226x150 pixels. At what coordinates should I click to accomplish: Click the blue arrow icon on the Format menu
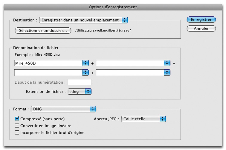[93, 109]
